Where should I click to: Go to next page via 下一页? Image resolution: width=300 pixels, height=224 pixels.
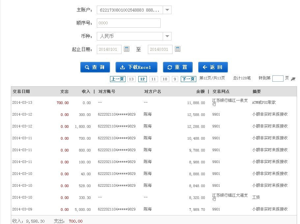point(188,79)
